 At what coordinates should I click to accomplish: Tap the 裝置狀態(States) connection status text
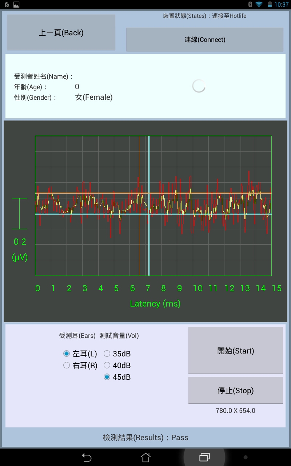pyautogui.click(x=205, y=16)
